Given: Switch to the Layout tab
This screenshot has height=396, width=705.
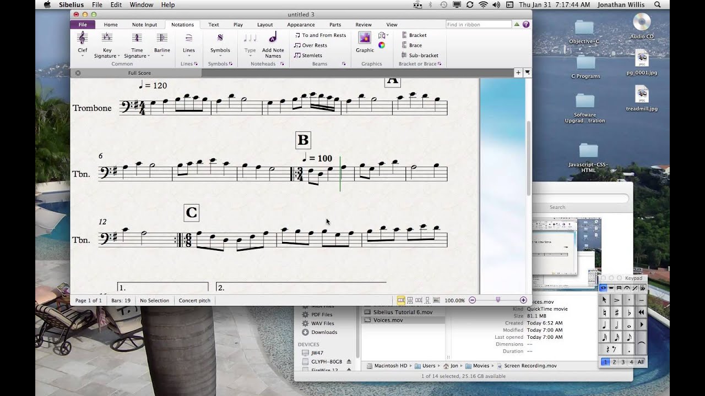Looking at the screenshot, I should [265, 24].
